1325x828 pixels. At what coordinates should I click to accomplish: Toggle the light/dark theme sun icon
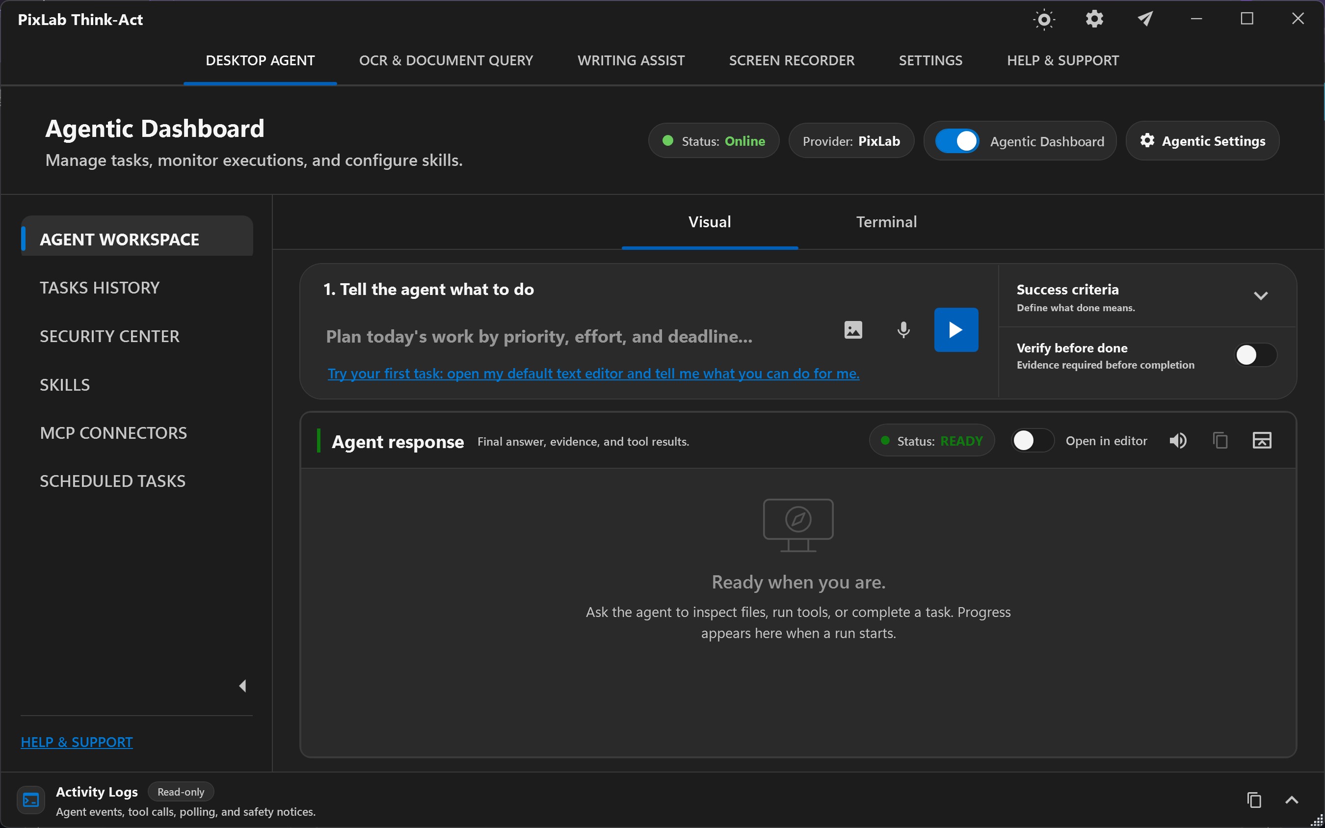[x=1044, y=20]
